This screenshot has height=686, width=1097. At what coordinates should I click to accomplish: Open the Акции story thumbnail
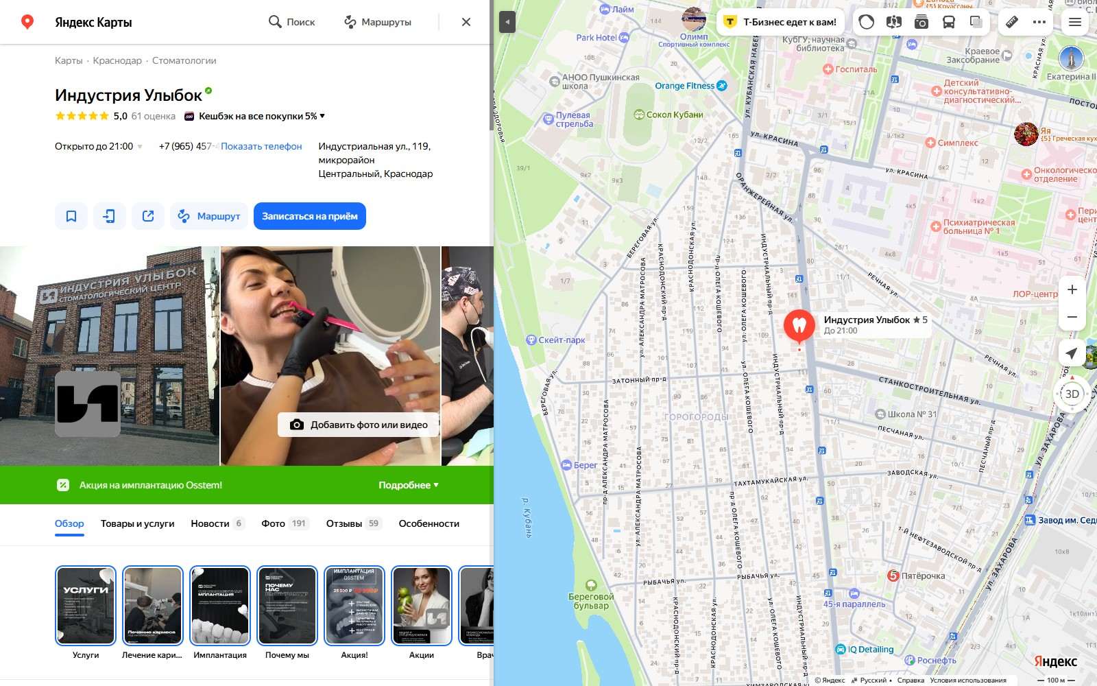[422, 606]
